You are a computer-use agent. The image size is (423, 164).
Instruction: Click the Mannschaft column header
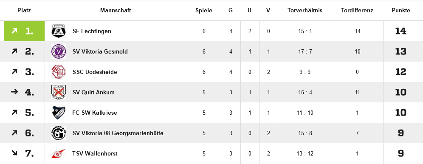(116, 11)
